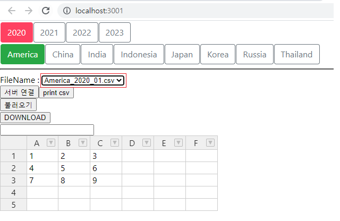Click the print csv button
Viewport: 340px width, 221px height.
tap(56, 93)
